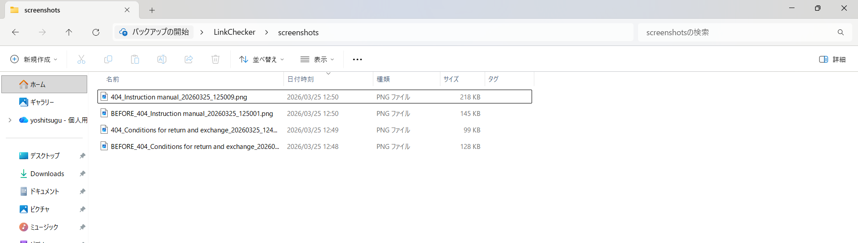Click the タグ column header

(509, 79)
